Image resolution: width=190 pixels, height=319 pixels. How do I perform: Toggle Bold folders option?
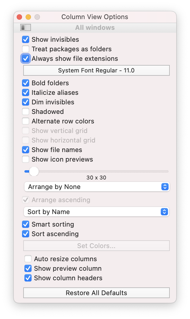(26, 83)
